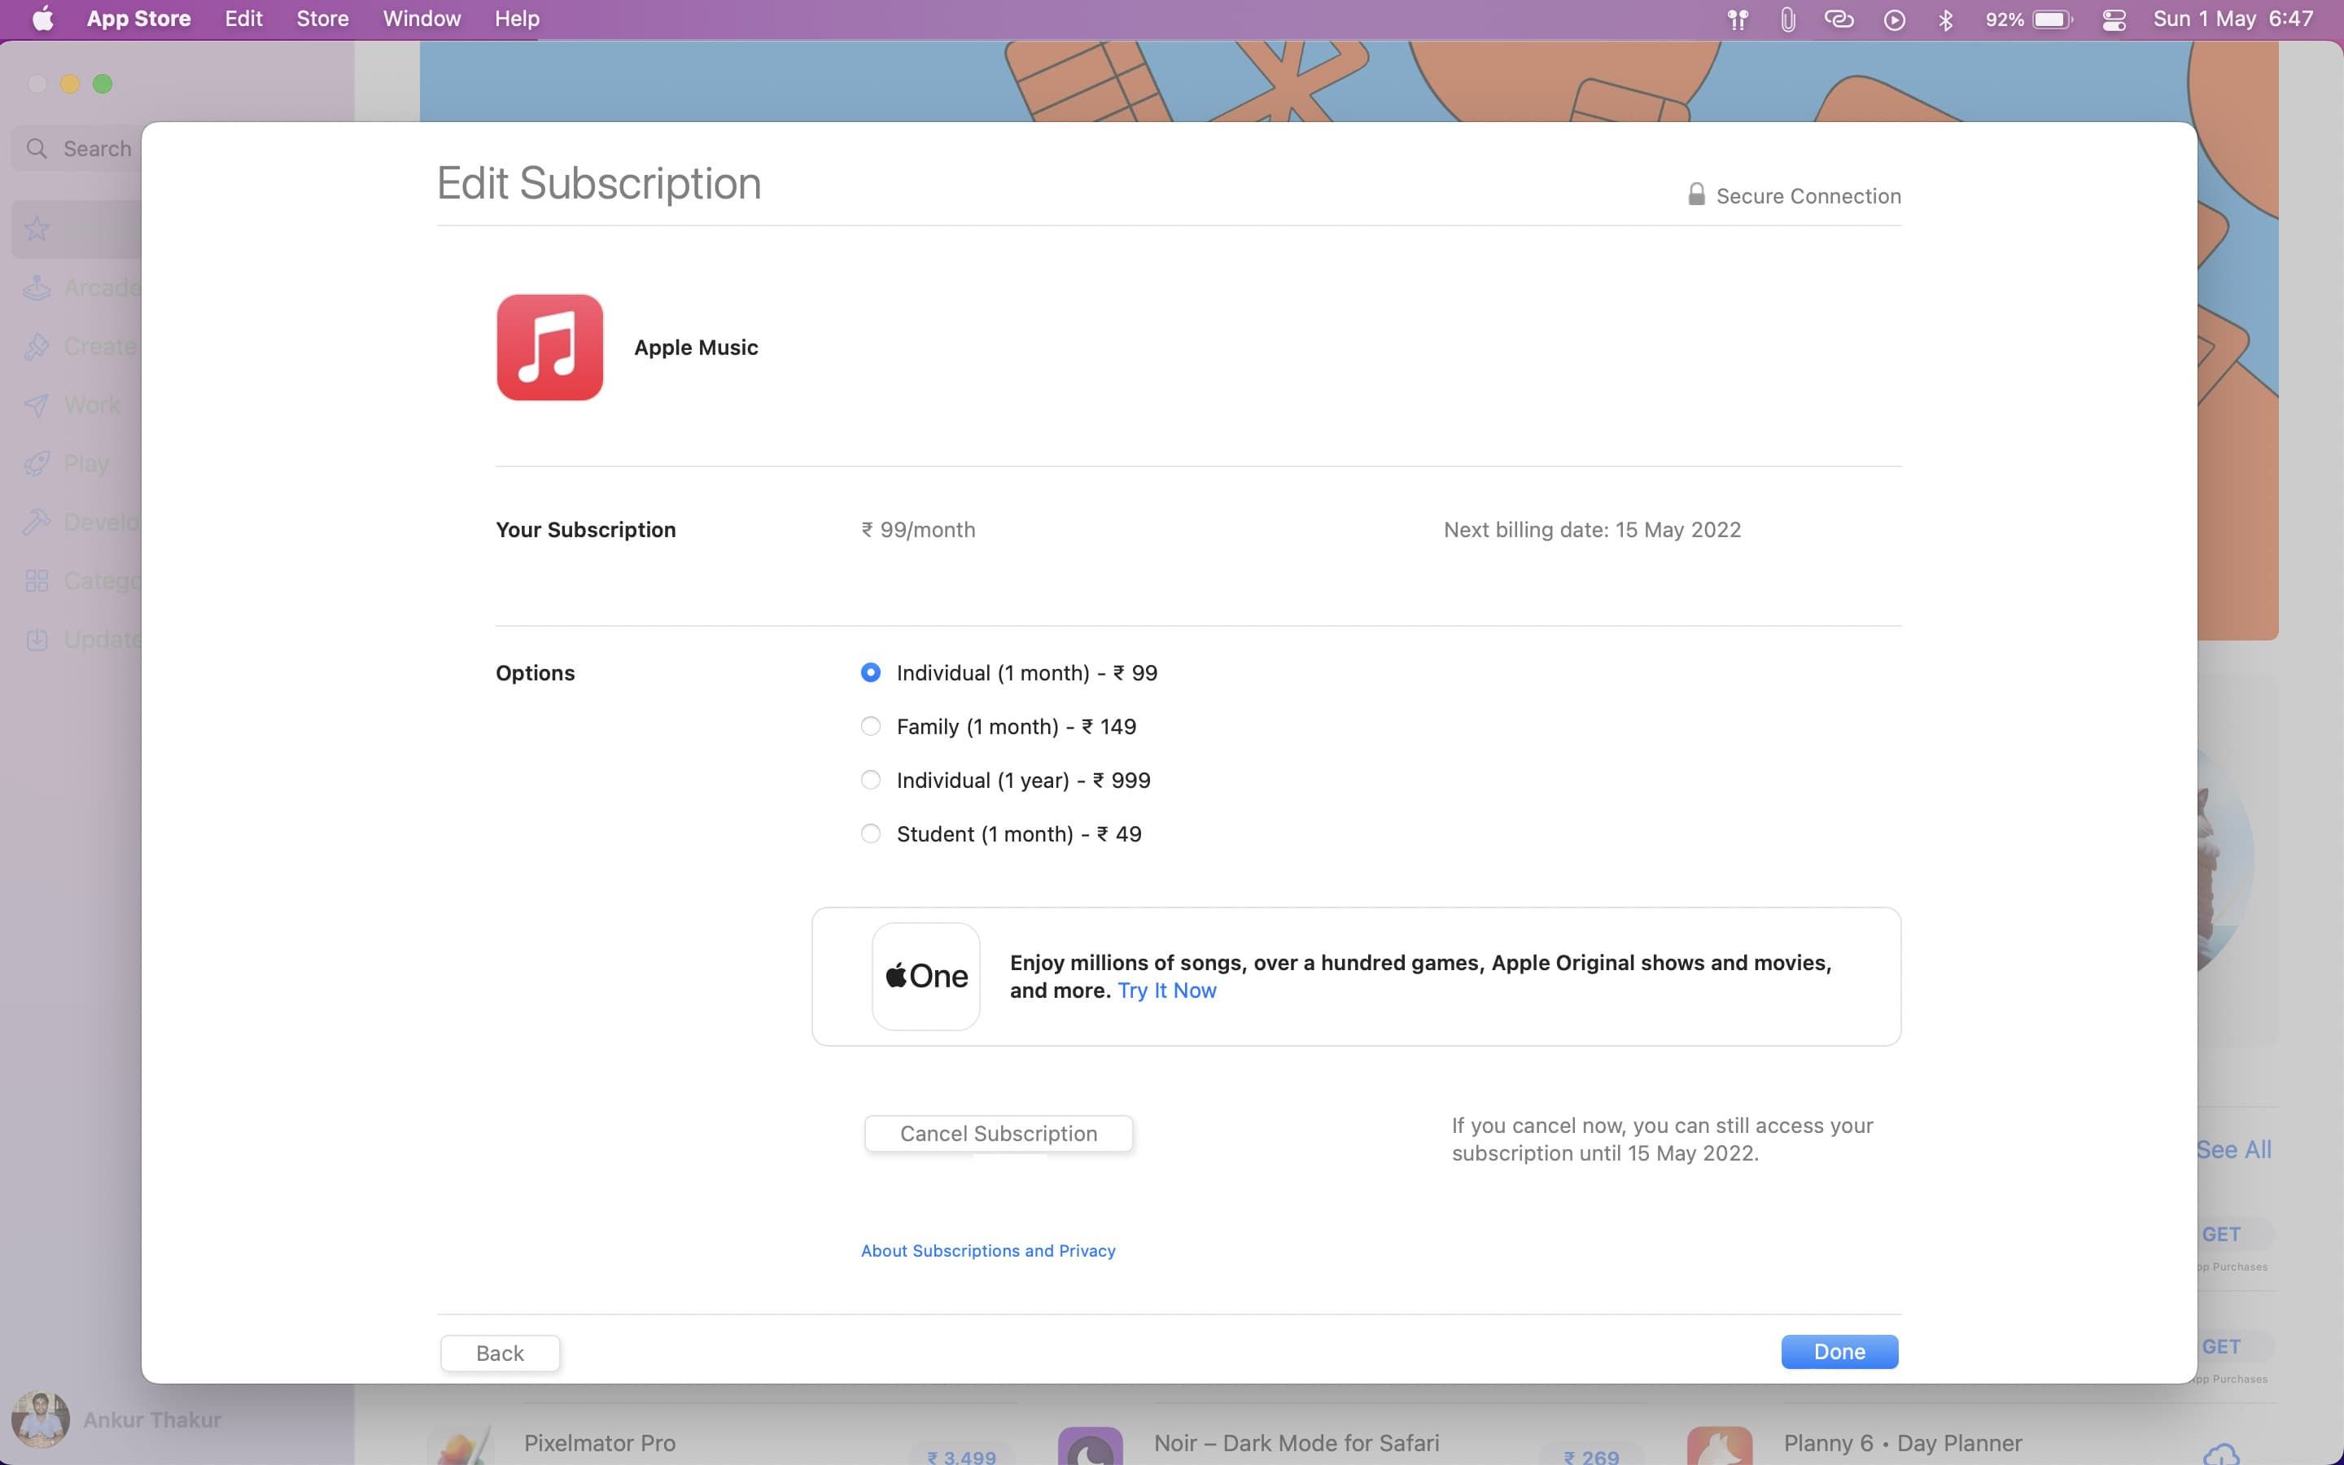Click the See All link behind dialog

(x=2233, y=1150)
